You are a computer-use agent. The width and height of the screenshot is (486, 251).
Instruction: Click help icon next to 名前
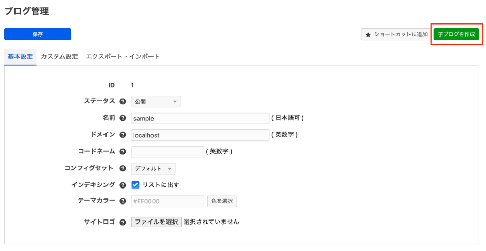click(123, 118)
